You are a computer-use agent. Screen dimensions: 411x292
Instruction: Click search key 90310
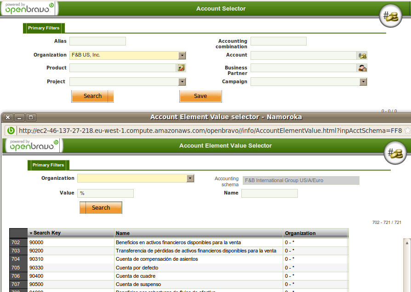click(x=36, y=259)
